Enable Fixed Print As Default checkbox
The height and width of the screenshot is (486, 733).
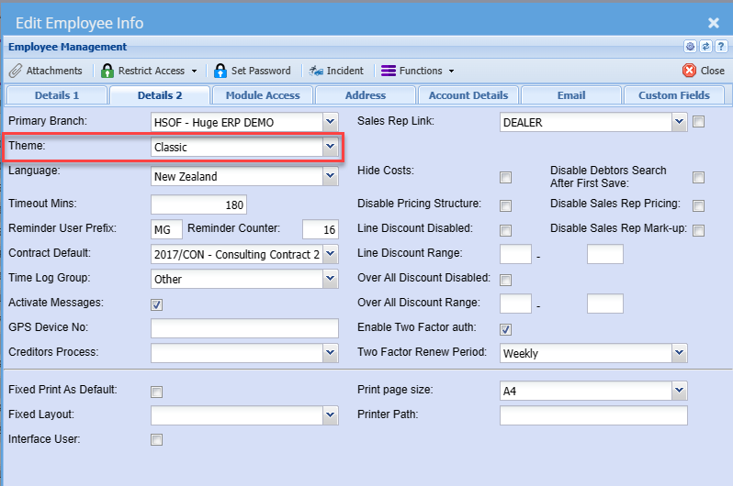(156, 392)
